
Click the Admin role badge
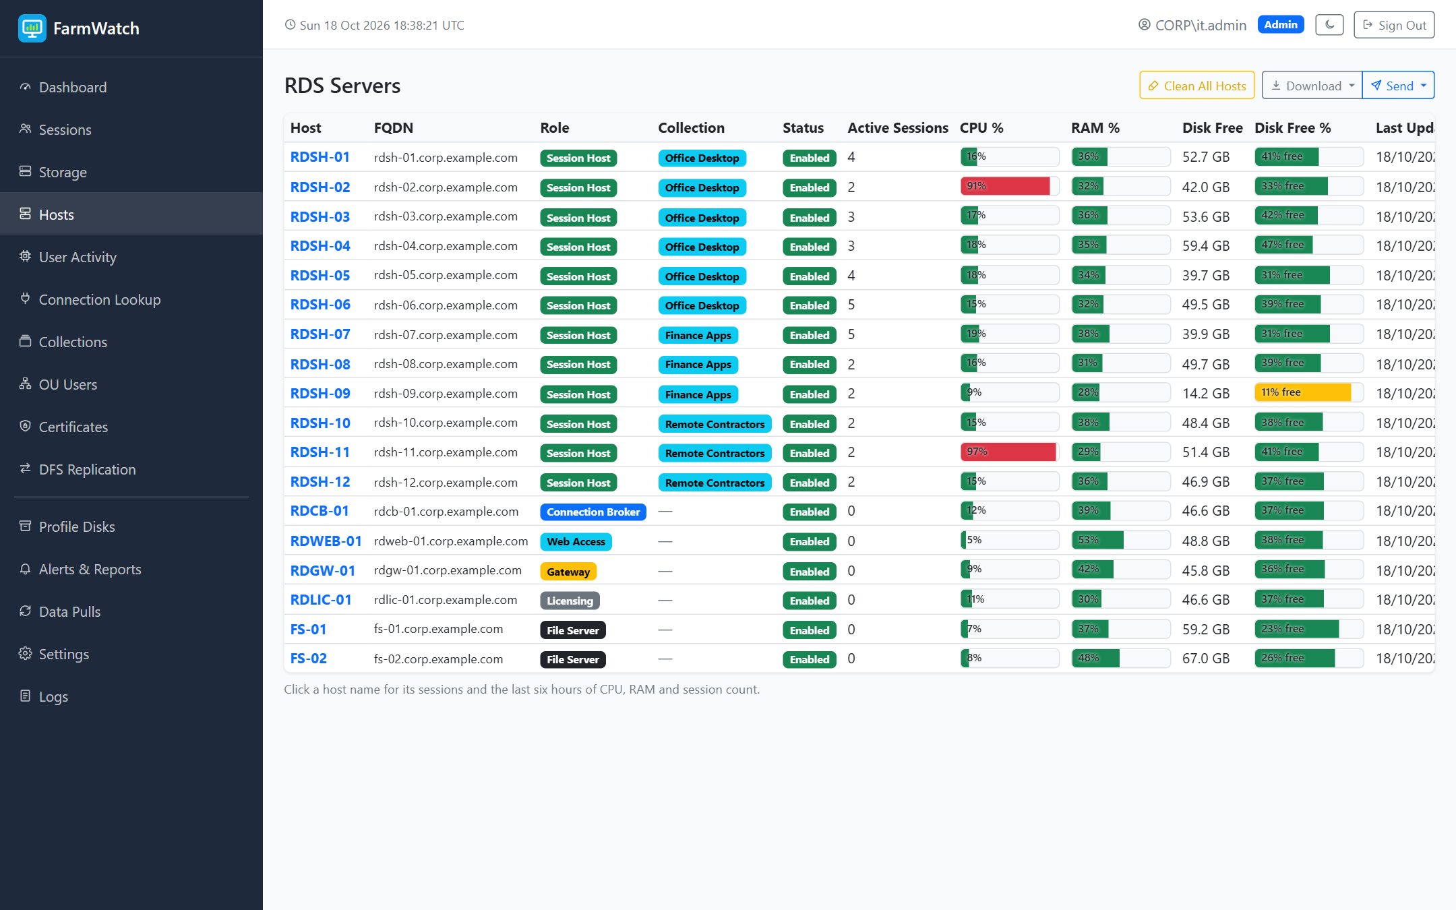tap(1281, 25)
